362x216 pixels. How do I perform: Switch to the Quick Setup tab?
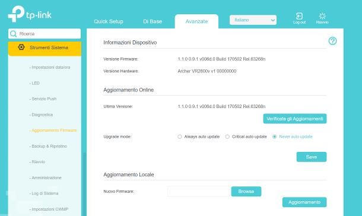click(109, 21)
